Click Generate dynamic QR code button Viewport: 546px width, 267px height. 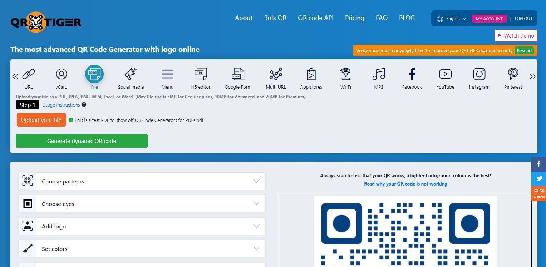point(82,141)
